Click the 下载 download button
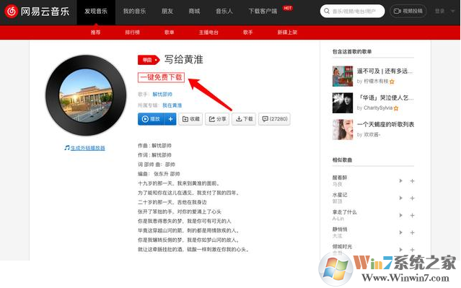This screenshot has height=288, width=461. click(x=244, y=119)
